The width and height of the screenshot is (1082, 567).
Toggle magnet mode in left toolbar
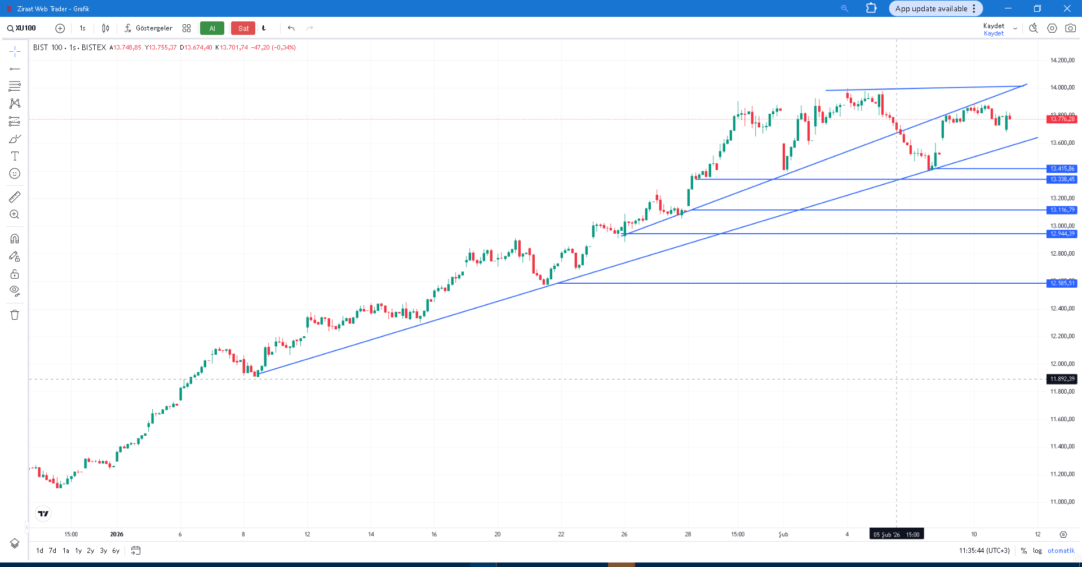(x=15, y=239)
